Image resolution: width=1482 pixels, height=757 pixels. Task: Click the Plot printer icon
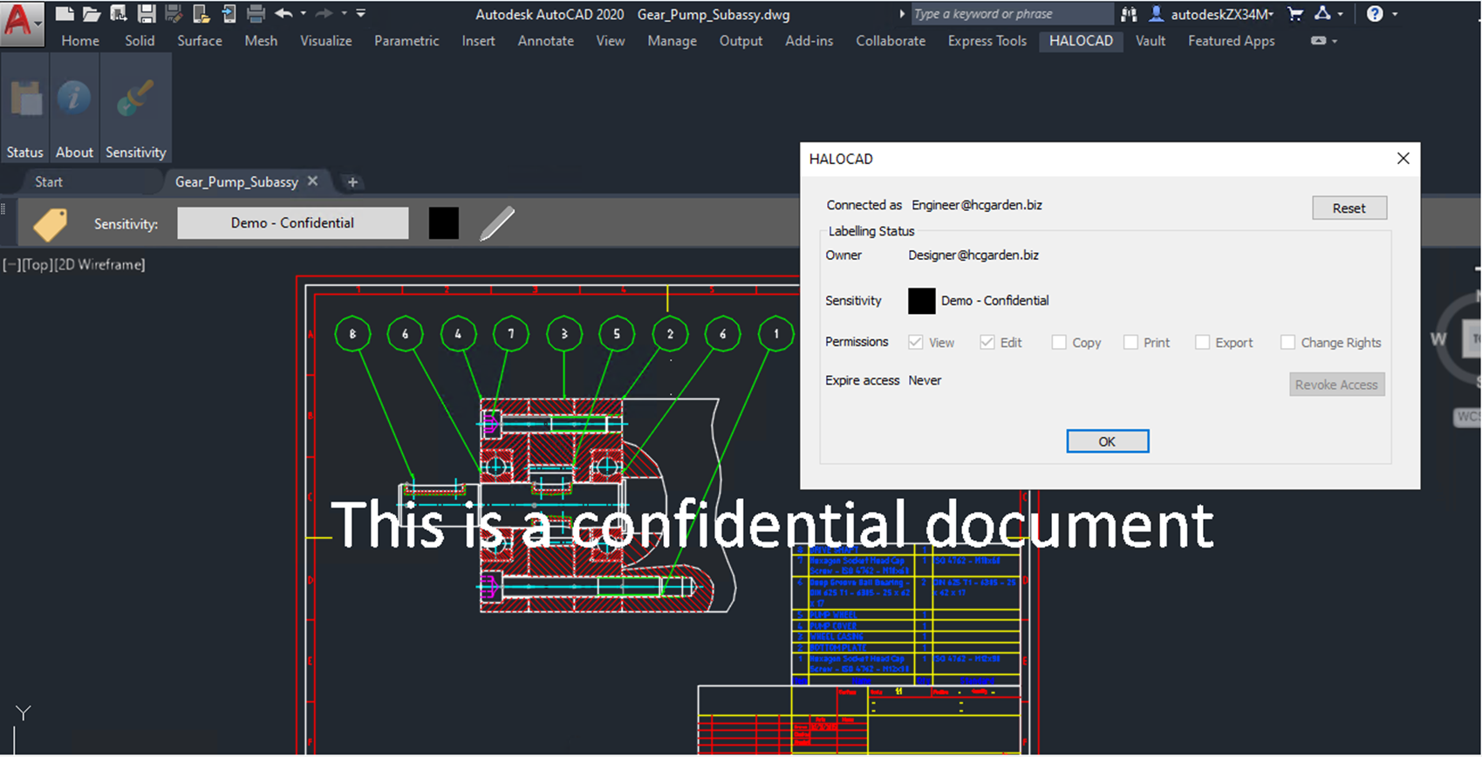(x=256, y=13)
